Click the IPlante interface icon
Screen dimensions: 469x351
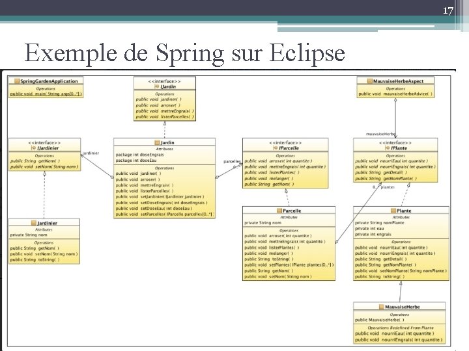388,148
